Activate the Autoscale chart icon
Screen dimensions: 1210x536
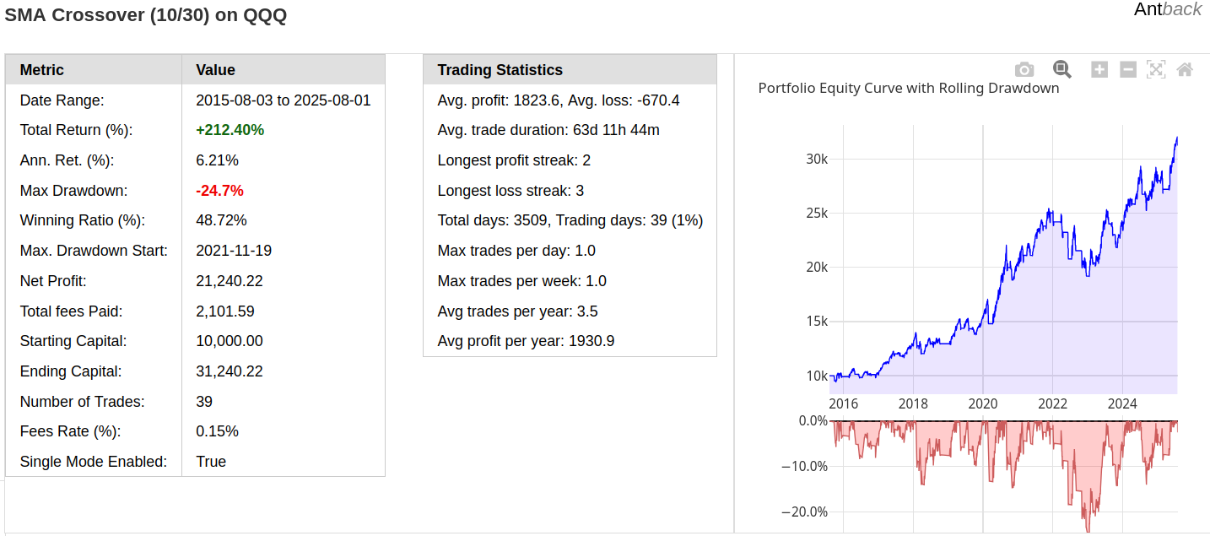click(1156, 70)
